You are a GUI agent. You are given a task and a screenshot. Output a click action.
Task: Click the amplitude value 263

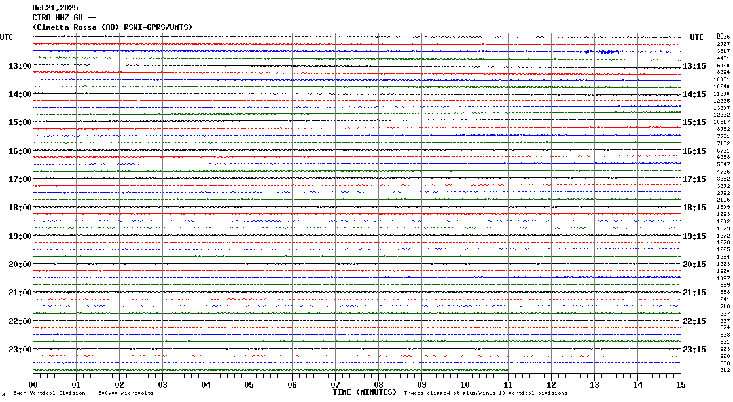point(724,349)
